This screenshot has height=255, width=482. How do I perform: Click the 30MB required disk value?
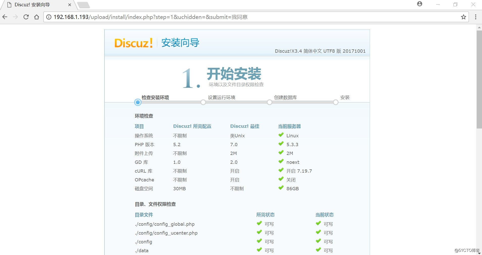[x=179, y=189]
